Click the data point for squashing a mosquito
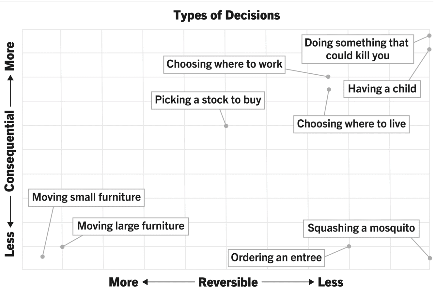 [x=429, y=258]
